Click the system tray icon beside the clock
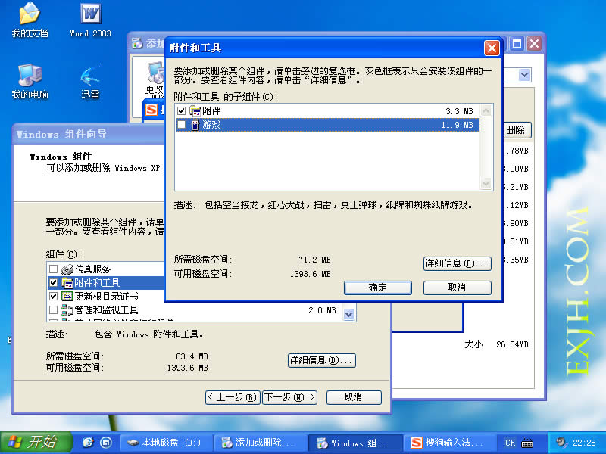The height and width of the screenshot is (454, 606). [561, 443]
